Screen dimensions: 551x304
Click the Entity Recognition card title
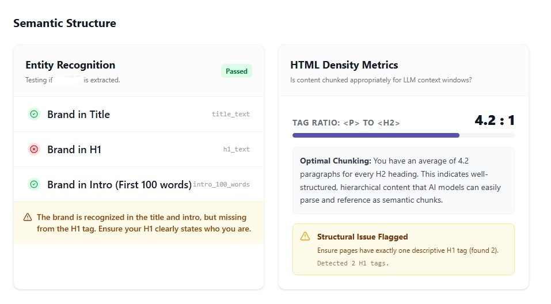pyautogui.click(x=70, y=65)
